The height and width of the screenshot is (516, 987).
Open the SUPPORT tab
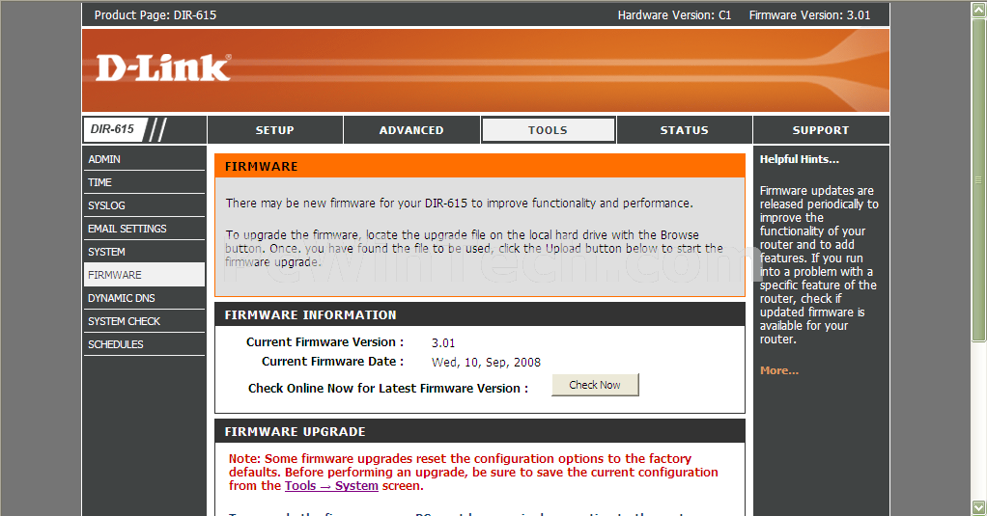pyautogui.click(x=821, y=130)
